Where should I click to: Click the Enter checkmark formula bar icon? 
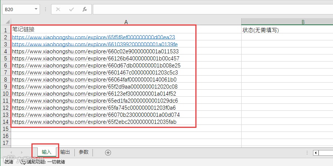[x=71, y=9]
